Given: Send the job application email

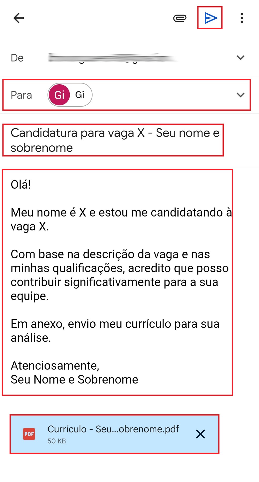Looking at the screenshot, I should click(x=210, y=18).
